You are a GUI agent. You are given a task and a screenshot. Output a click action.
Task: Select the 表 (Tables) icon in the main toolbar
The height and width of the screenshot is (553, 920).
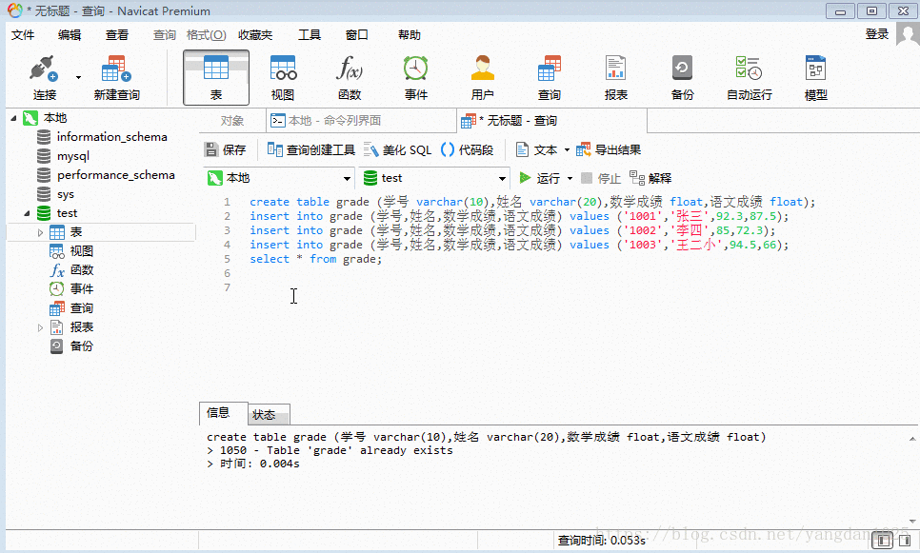215,75
